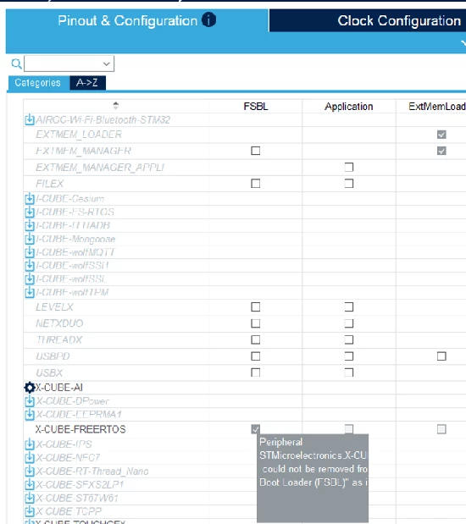This screenshot has width=466, height=524.
Task: Click the magnifier search icon
Action: [x=16, y=63]
